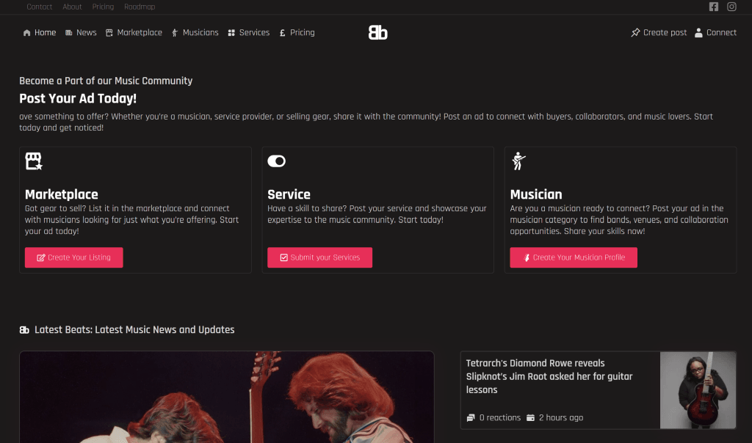Open the Instagram profile icon
This screenshot has width=752, height=443.
click(731, 7)
